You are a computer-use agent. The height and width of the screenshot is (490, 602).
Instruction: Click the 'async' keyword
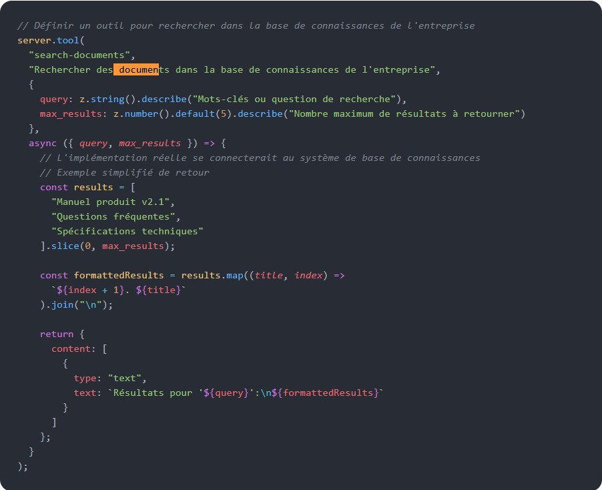(43, 144)
